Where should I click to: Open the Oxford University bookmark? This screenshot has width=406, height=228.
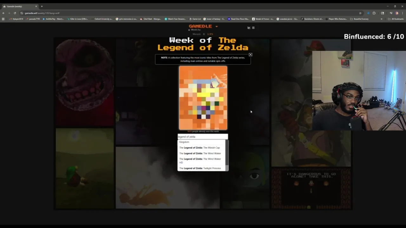[102, 19]
